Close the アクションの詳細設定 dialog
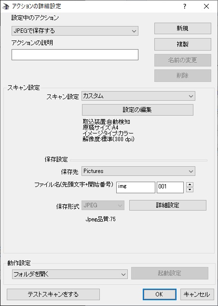The height and width of the screenshot is (306, 218). tap(206, 6)
